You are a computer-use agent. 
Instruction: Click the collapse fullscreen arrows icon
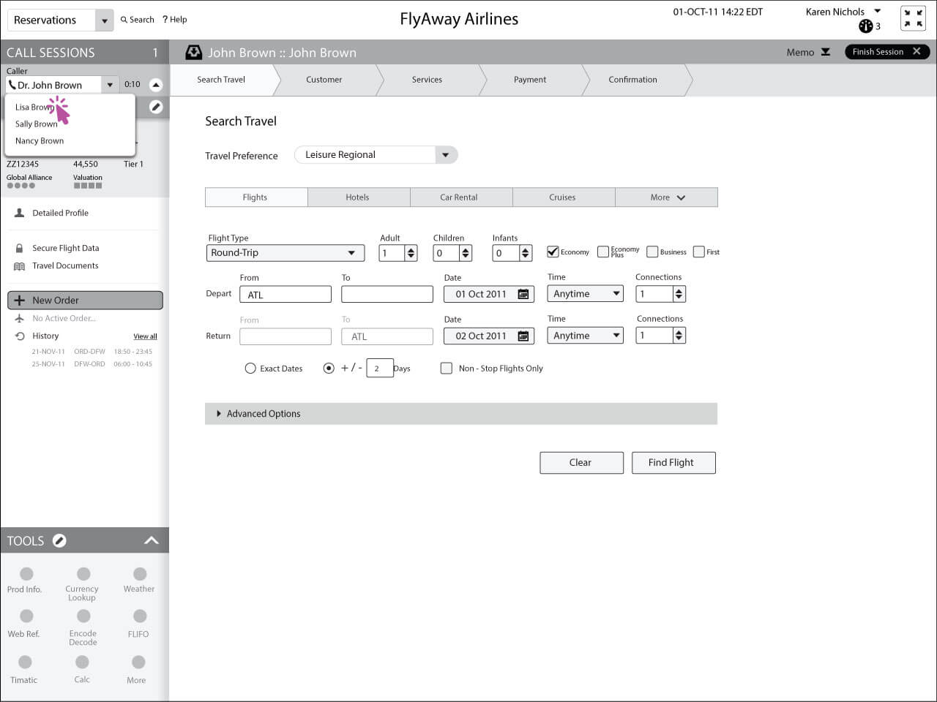pos(913,18)
